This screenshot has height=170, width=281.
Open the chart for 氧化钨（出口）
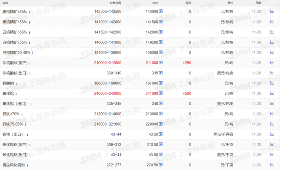click(x=272, y=104)
